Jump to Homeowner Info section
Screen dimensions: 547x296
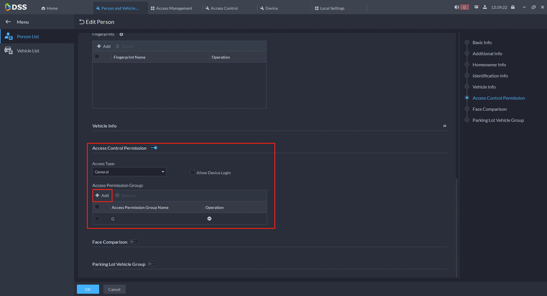[489, 65]
